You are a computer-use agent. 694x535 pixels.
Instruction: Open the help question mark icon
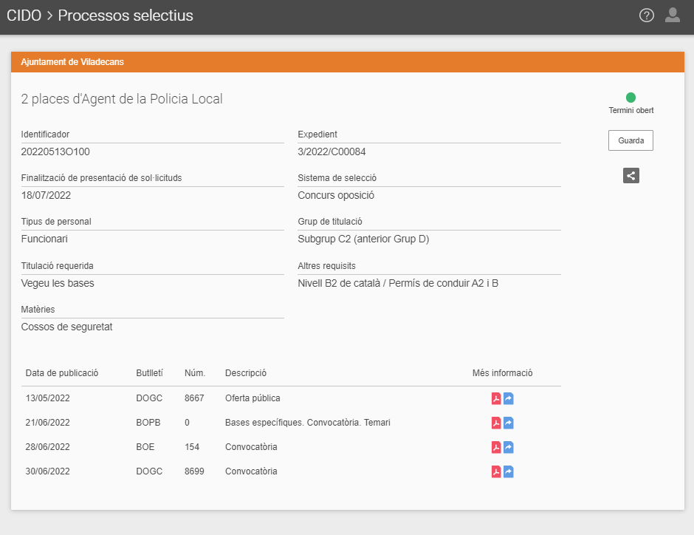tap(646, 16)
